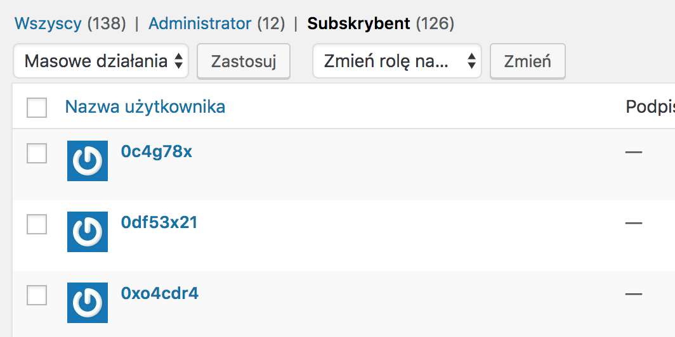Open the 0xo4cdr4 username link
This screenshot has width=675, height=337.
160,293
